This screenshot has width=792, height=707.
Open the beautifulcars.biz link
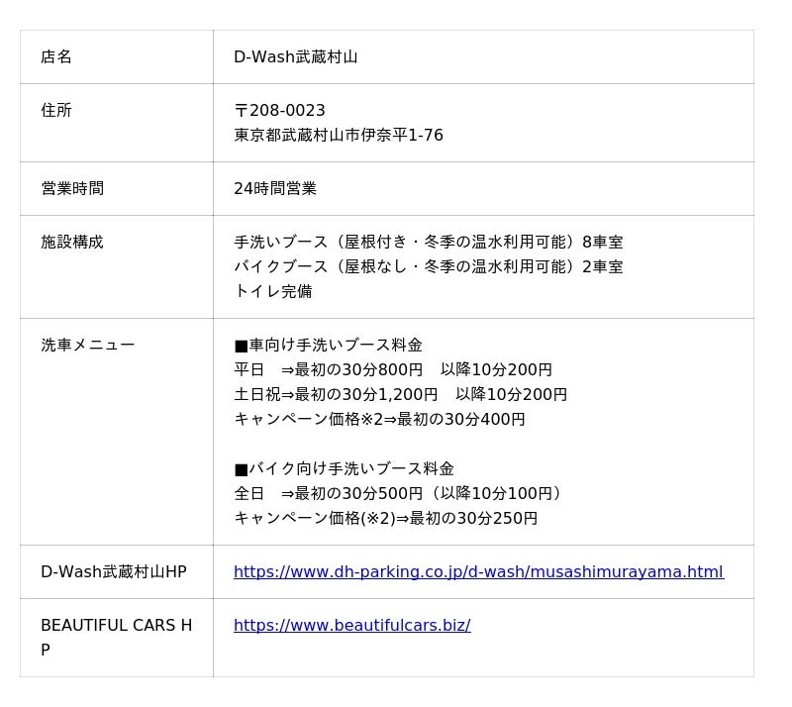[351, 625]
